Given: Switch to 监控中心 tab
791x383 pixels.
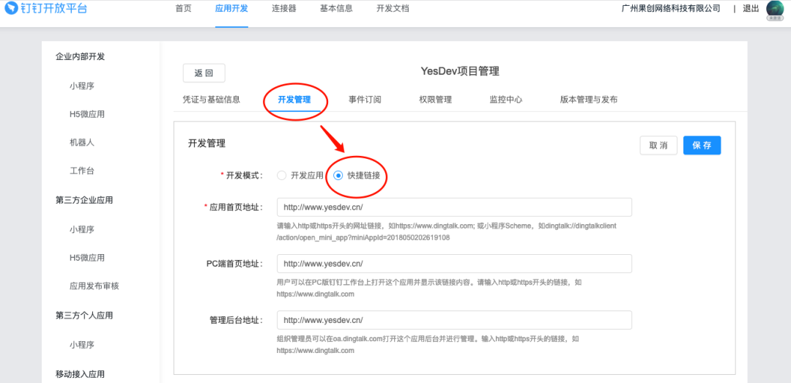Looking at the screenshot, I should [x=506, y=100].
